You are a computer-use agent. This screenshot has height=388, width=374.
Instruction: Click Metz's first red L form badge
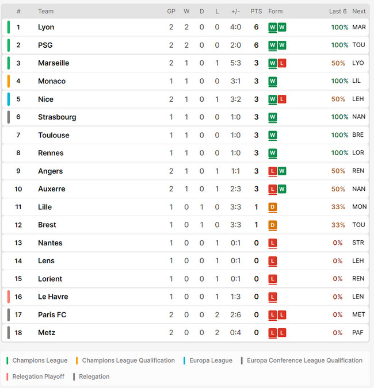(x=273, y=333)
